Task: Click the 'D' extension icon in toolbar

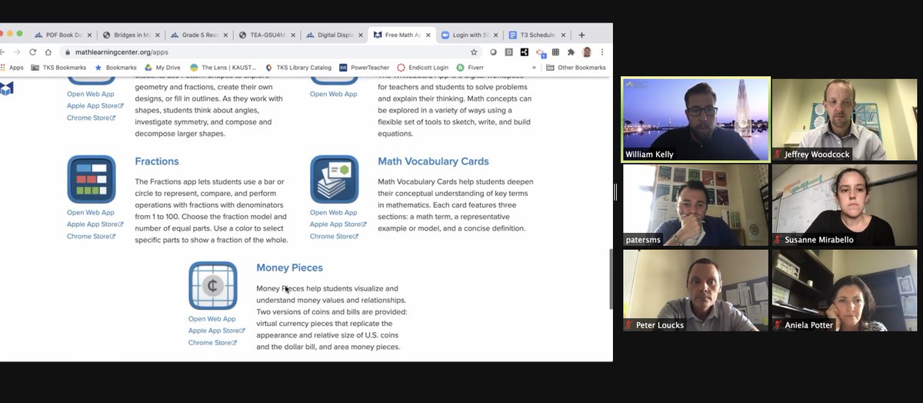Action: click(508, 52)
